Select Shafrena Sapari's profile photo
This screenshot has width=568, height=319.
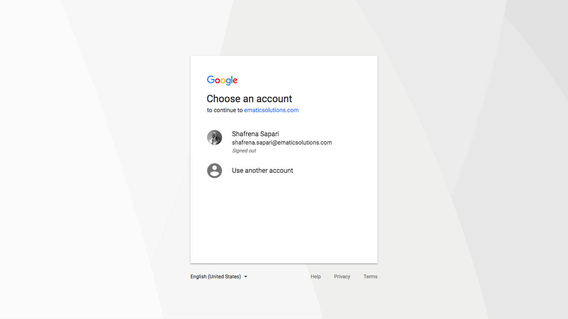(215, 137)
